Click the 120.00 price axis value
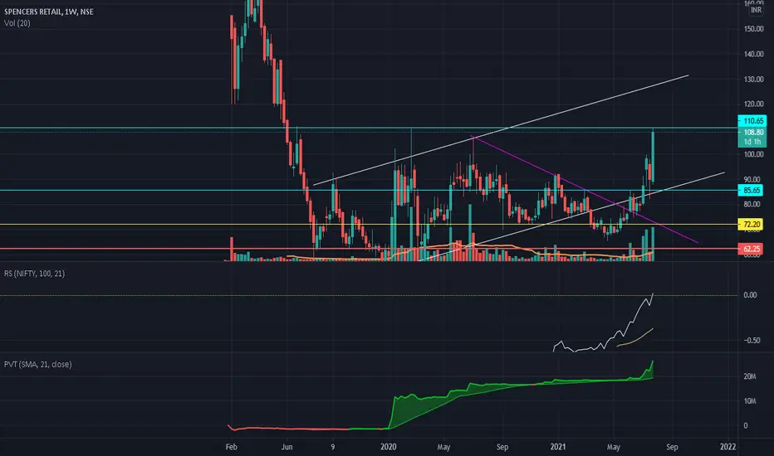 tap(753, 104)
